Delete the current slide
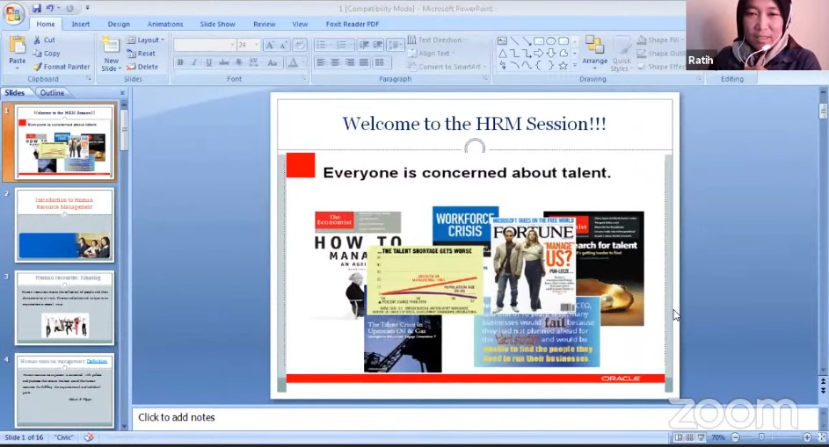 point(142,67)
